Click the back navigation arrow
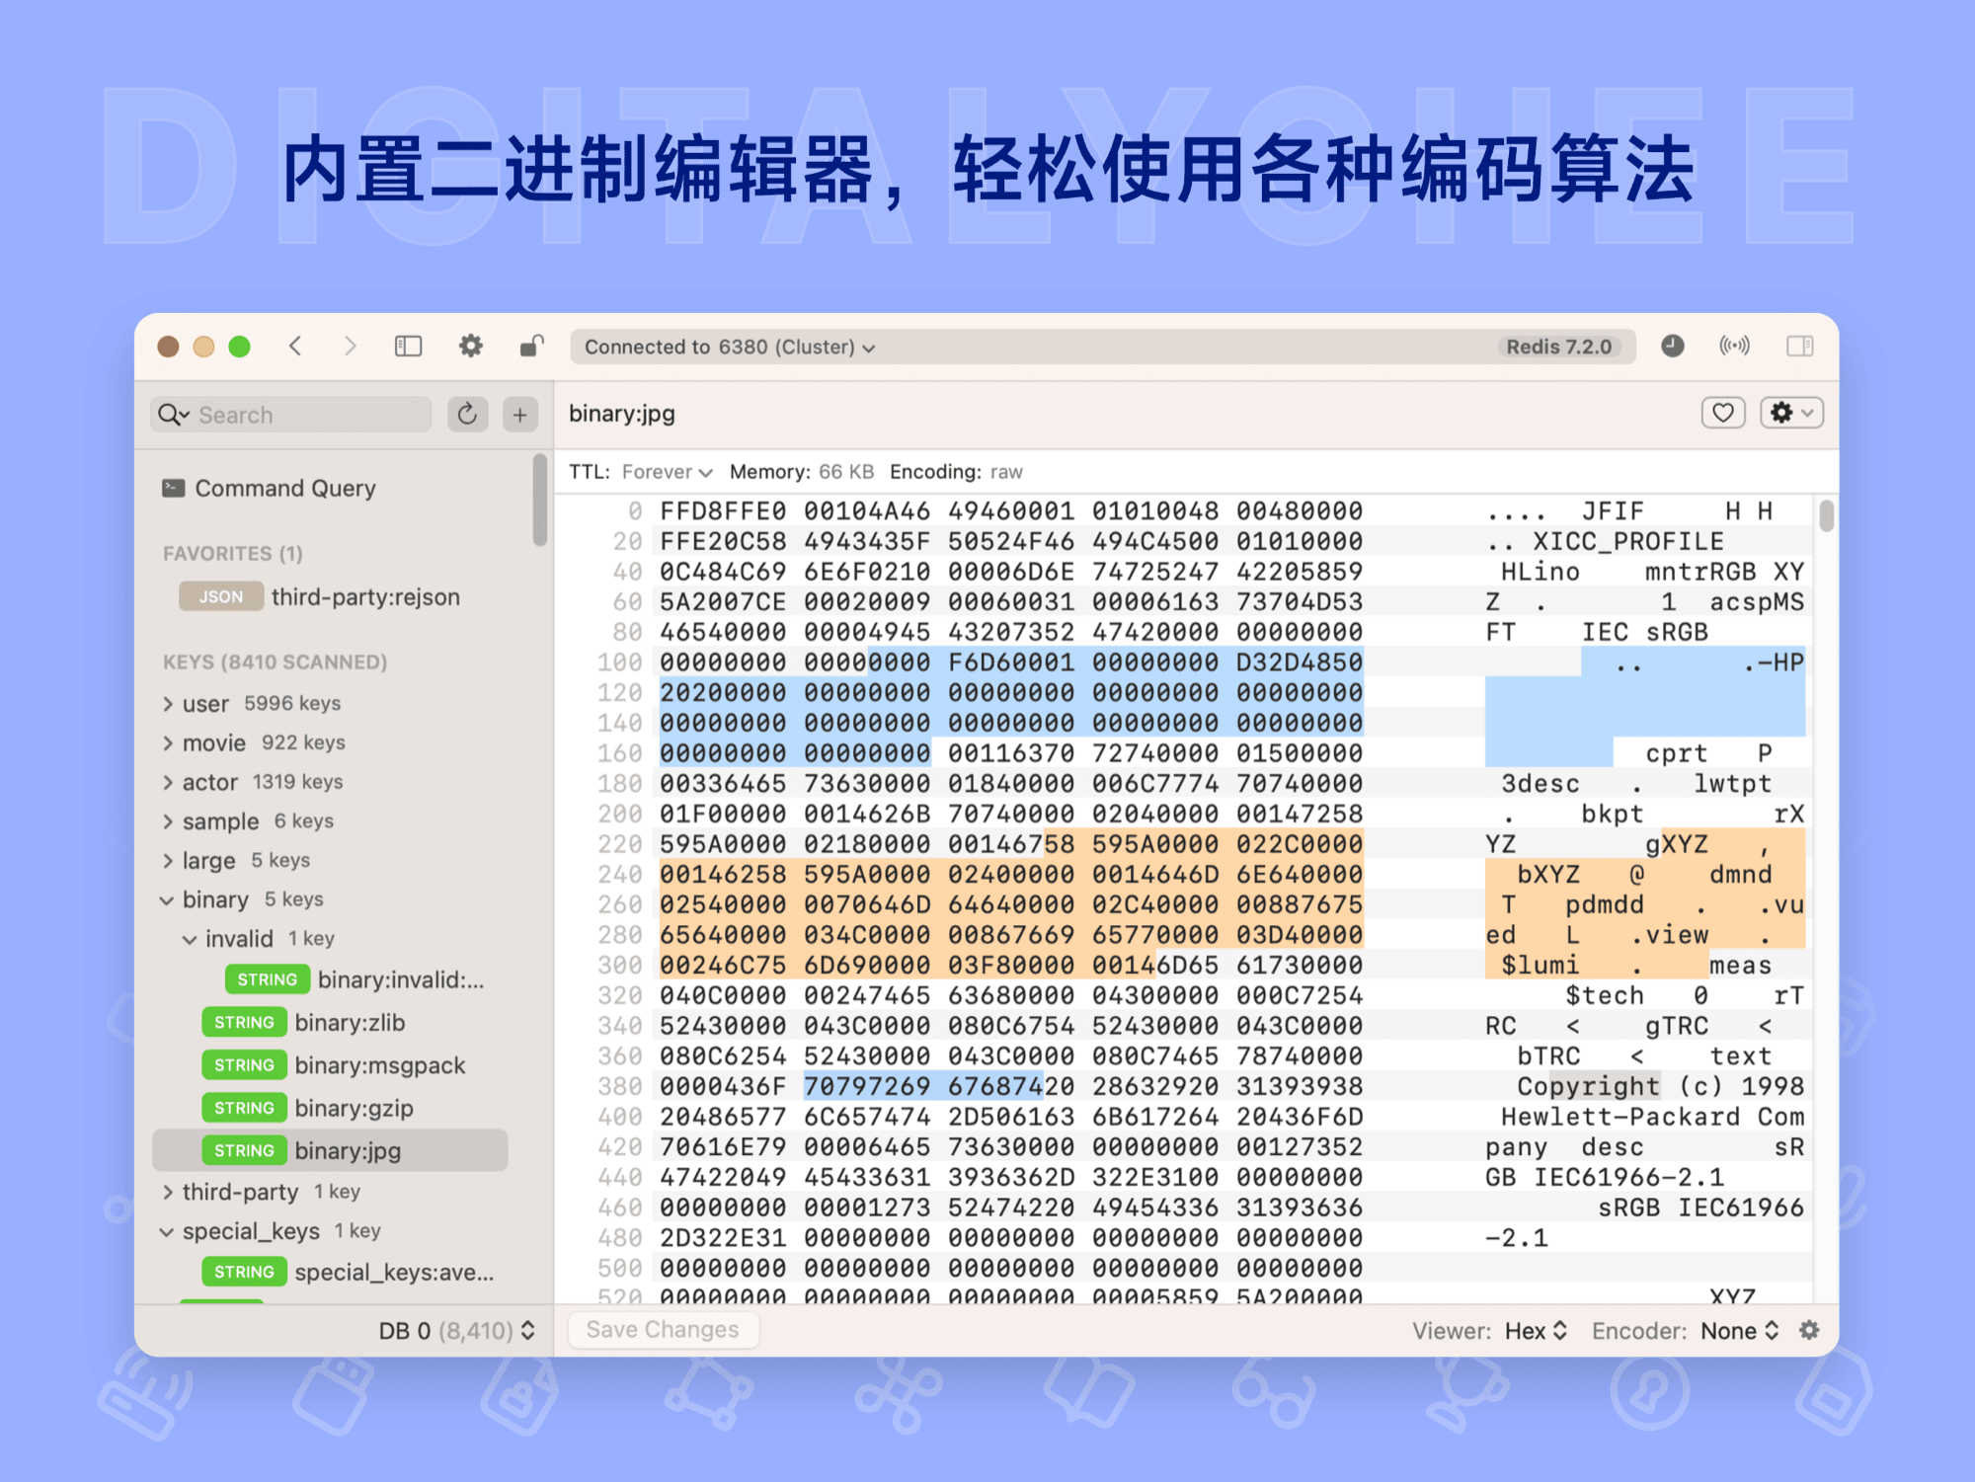This screenshot has width=1975, height=1482. (x=295, y=346)
